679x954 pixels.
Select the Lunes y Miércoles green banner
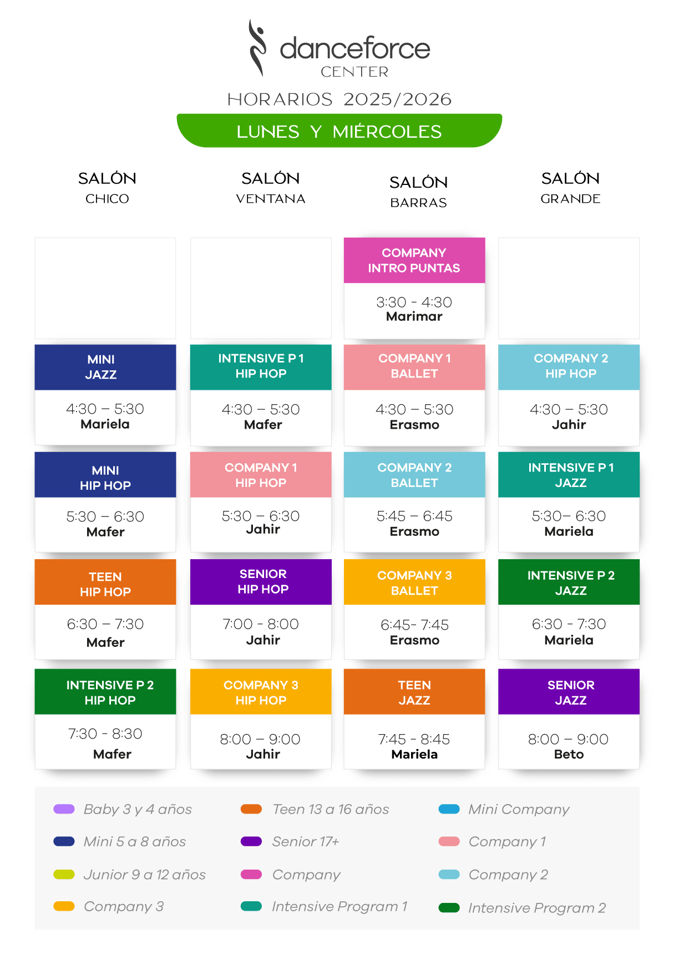pyautogui.click(x=339, y=130)
